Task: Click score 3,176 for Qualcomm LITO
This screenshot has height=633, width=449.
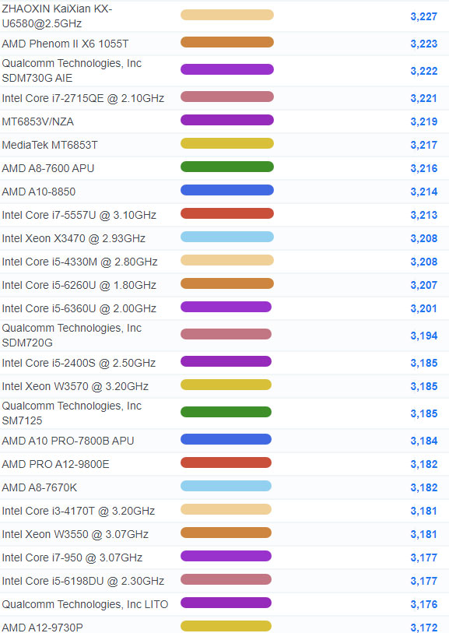Action: pos(424,605)
